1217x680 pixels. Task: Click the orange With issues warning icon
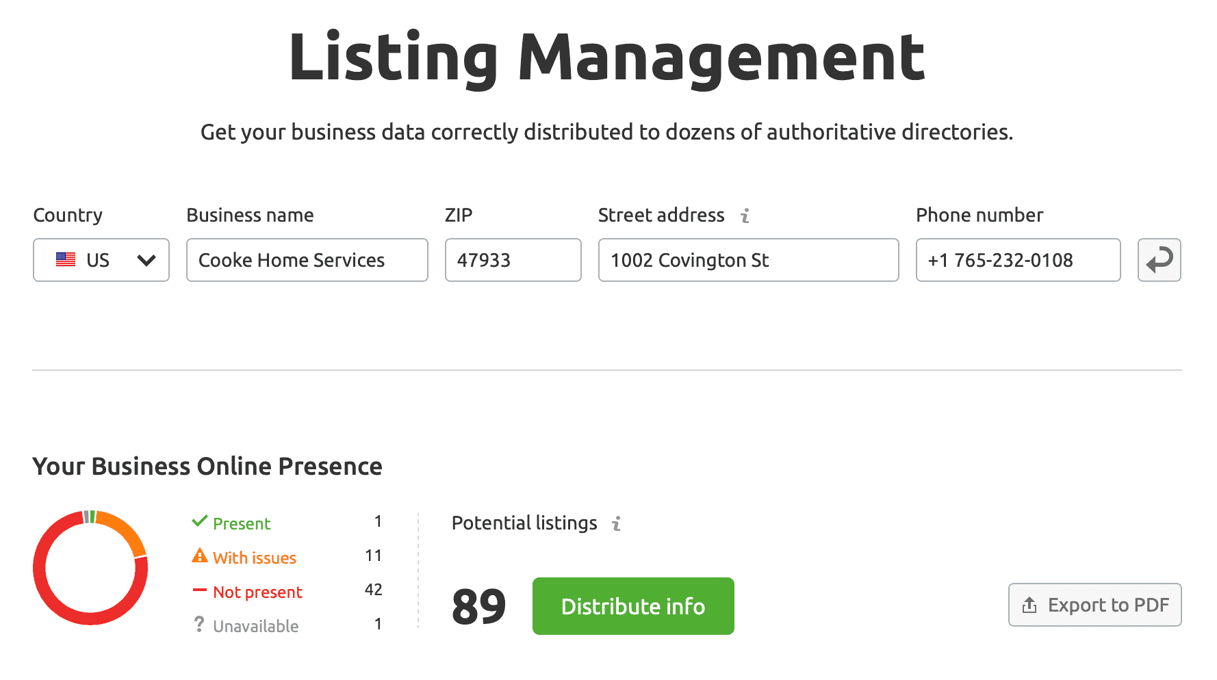199,555
